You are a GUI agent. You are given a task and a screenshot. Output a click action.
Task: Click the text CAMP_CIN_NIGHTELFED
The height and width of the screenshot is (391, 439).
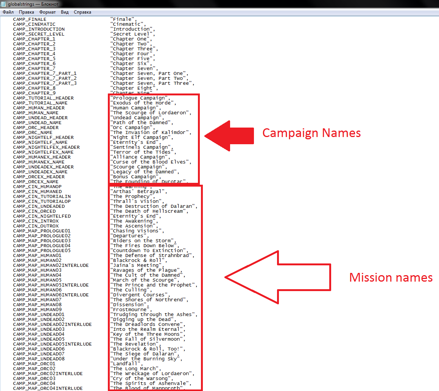pyautogui.click(x=42, y=216)
